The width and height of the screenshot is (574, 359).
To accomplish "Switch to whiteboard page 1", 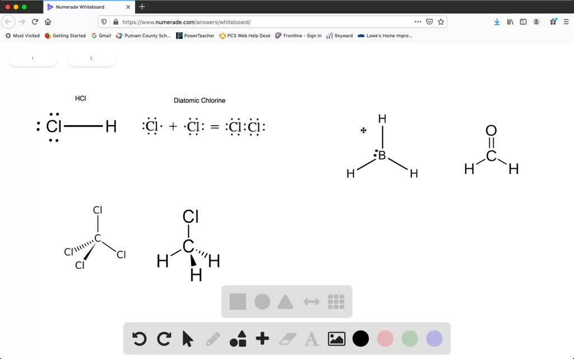I will [x=33, y=58].
